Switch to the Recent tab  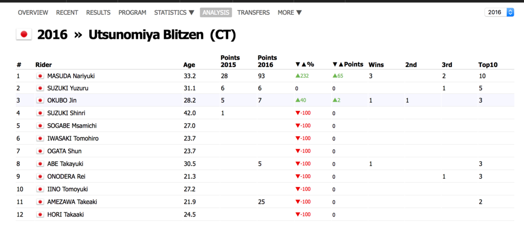click(67, 12)
